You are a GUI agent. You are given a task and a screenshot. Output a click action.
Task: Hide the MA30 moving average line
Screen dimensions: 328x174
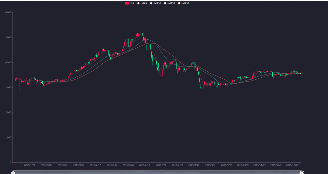click(186, 3)
